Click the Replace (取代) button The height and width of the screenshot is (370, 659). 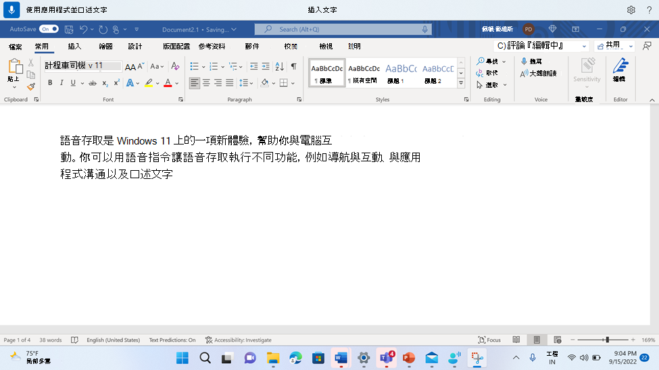(487, 73)
